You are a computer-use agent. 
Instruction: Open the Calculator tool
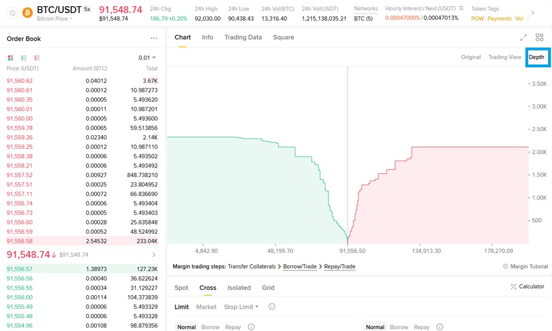click(527, 286)
